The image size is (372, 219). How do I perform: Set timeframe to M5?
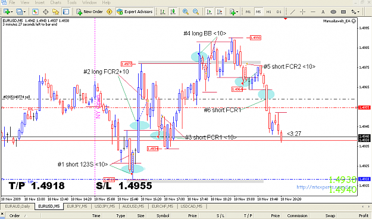[x=258, y=11]
